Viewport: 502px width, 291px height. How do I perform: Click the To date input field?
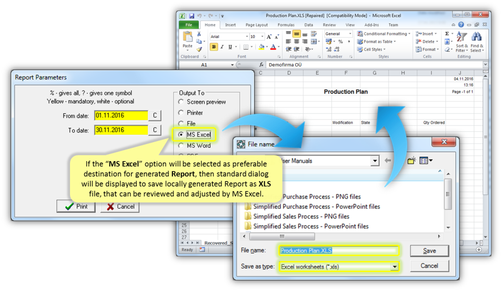pos(121,130)
